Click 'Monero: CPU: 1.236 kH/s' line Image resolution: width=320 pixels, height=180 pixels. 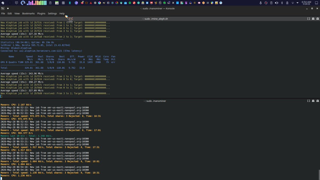point(16,175)
